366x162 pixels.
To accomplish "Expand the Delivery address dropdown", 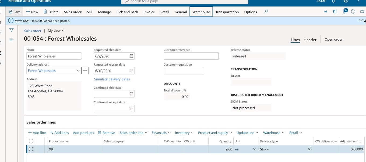I will [78, 70].
